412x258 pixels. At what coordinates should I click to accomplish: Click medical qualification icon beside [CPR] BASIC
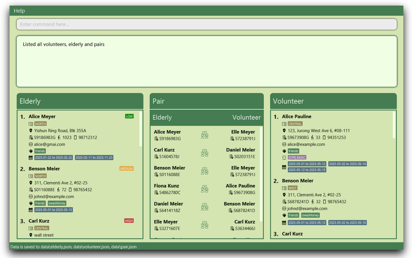tap(284, 158)
